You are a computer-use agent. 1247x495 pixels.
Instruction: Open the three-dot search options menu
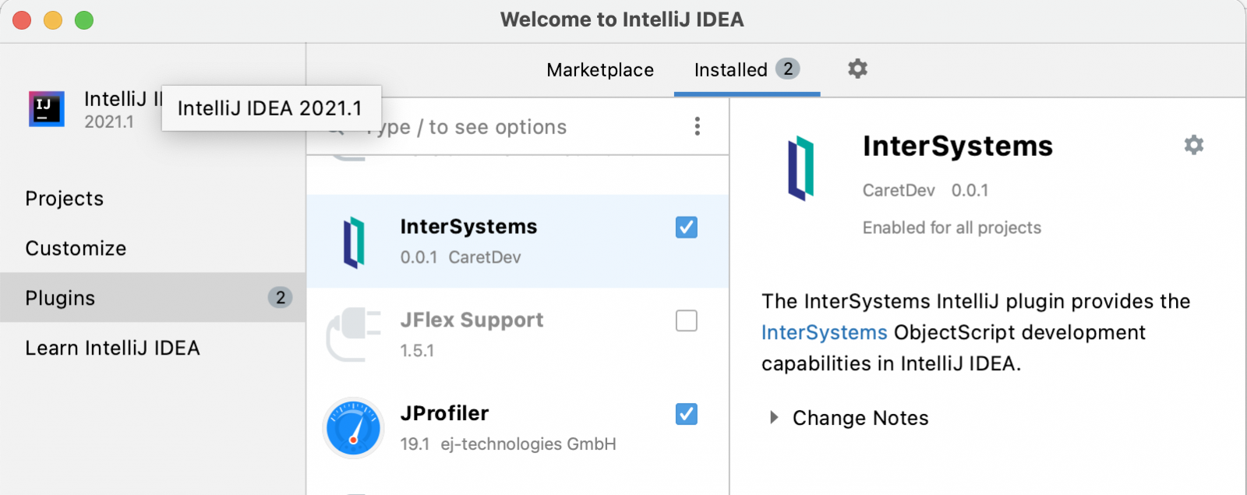697,126
